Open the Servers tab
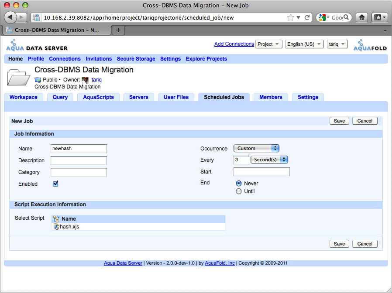The image size is (392, 293). pos(139,97)
